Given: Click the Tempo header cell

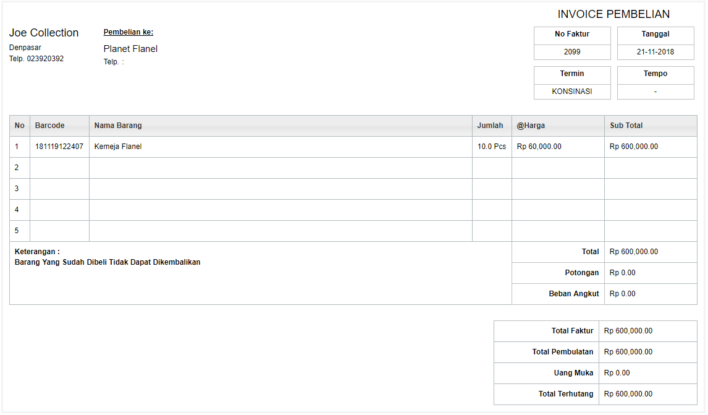Looking at the screenshot, I should coord(655,74).
